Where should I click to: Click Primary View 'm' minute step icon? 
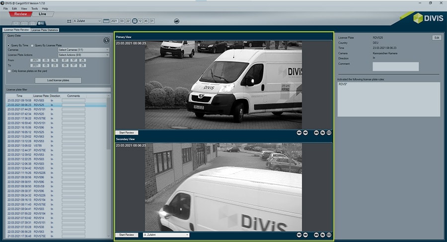316,133
